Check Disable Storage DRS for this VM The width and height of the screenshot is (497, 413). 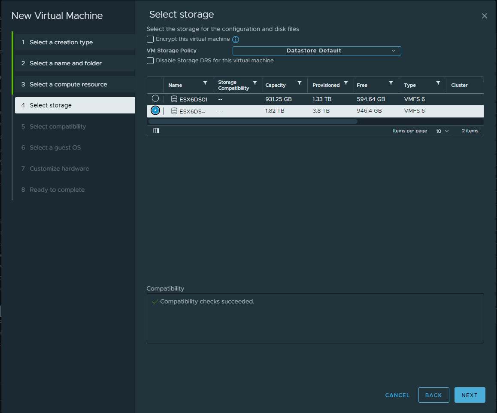click(x=150, y=61)
